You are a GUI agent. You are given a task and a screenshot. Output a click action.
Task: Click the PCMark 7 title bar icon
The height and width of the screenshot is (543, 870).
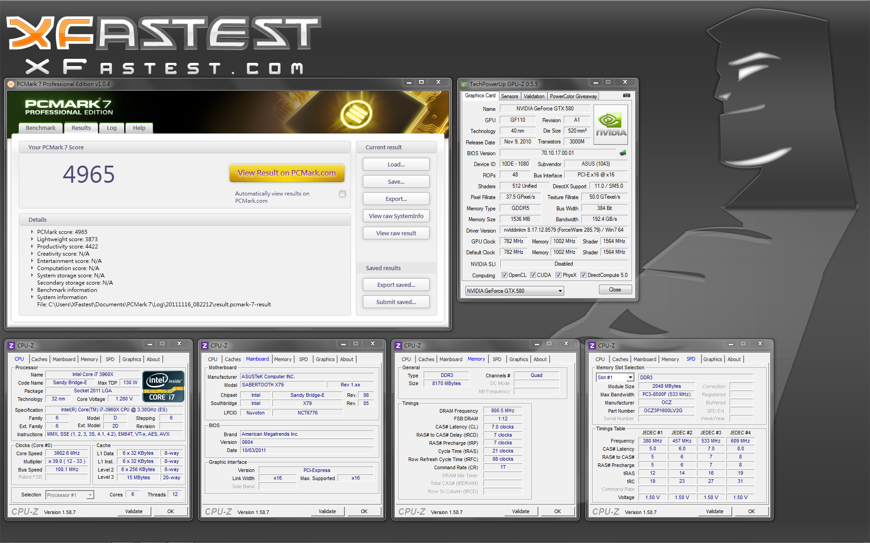(11, 84)
